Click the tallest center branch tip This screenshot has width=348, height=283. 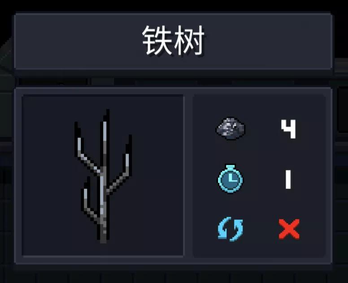click(x=107, y=117)
